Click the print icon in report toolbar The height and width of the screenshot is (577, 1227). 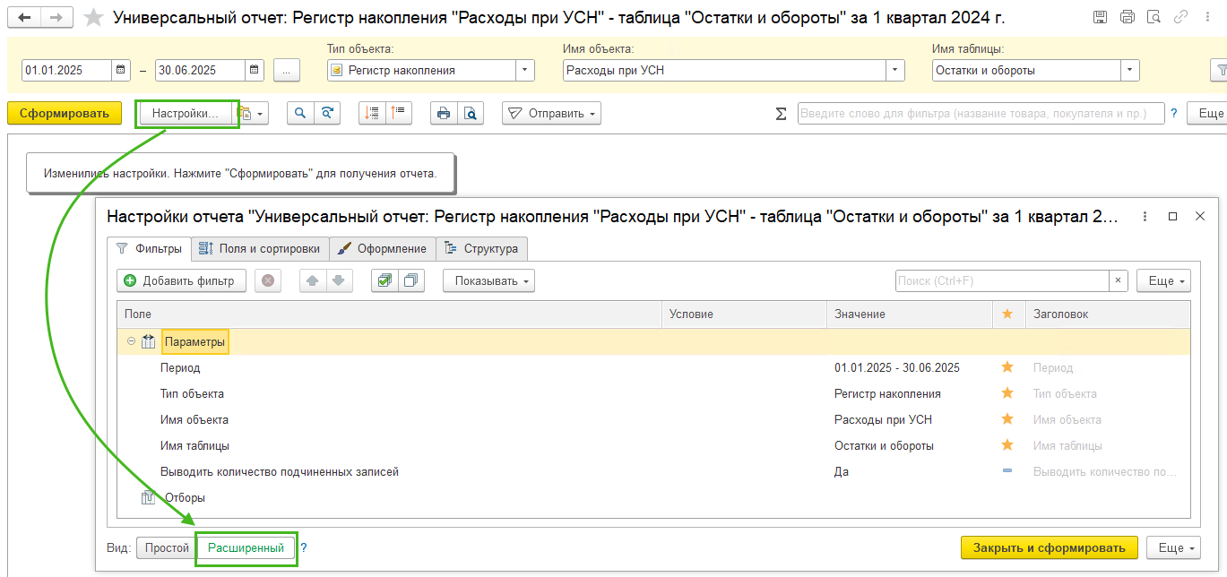(x=443, y=113)
